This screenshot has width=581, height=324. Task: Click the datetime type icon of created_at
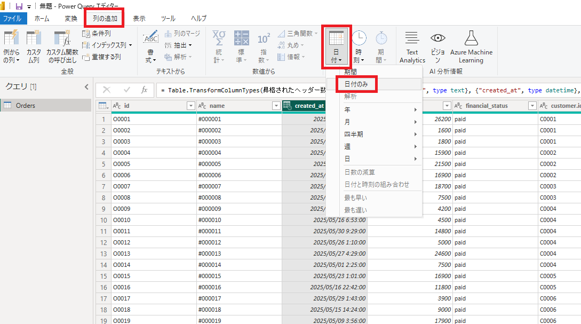point(288,106)
